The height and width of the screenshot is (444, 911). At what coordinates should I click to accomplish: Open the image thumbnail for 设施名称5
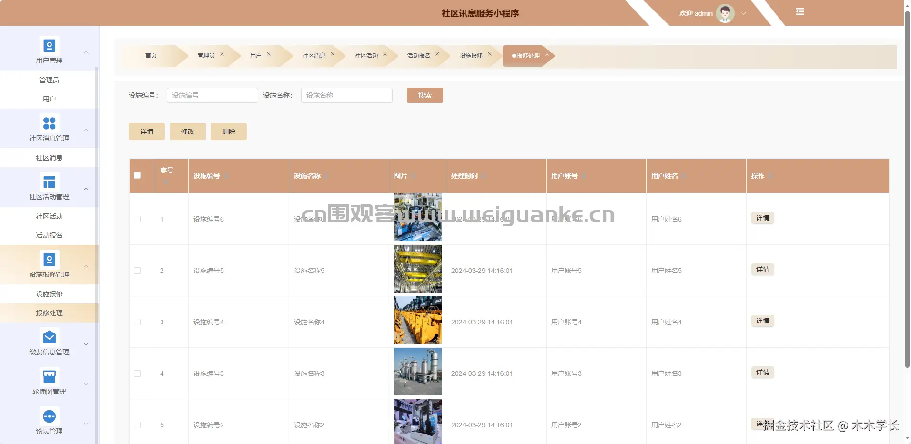pos(418,269)
